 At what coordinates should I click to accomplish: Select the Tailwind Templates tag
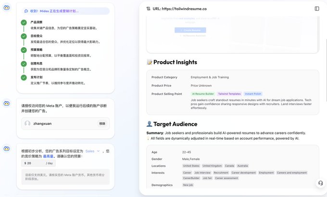point(229,94)
